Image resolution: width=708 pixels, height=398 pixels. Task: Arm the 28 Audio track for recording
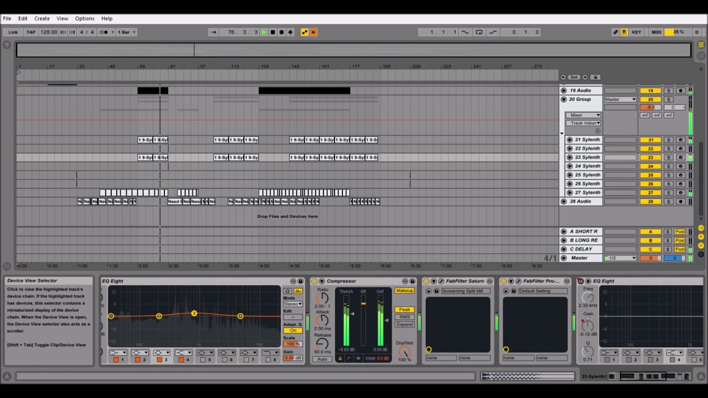(x=681, y=202)
